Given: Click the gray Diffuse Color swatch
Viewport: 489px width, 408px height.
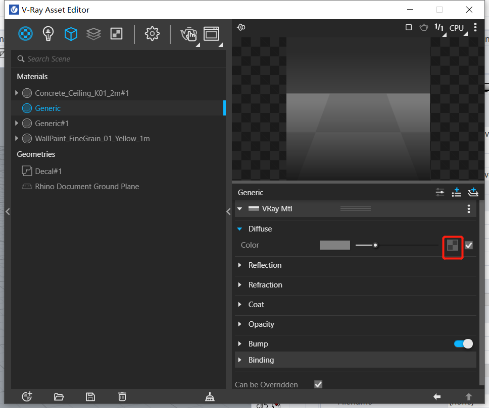Looking at the screenshot, I should pyautogui.click(x=334, y=245).
